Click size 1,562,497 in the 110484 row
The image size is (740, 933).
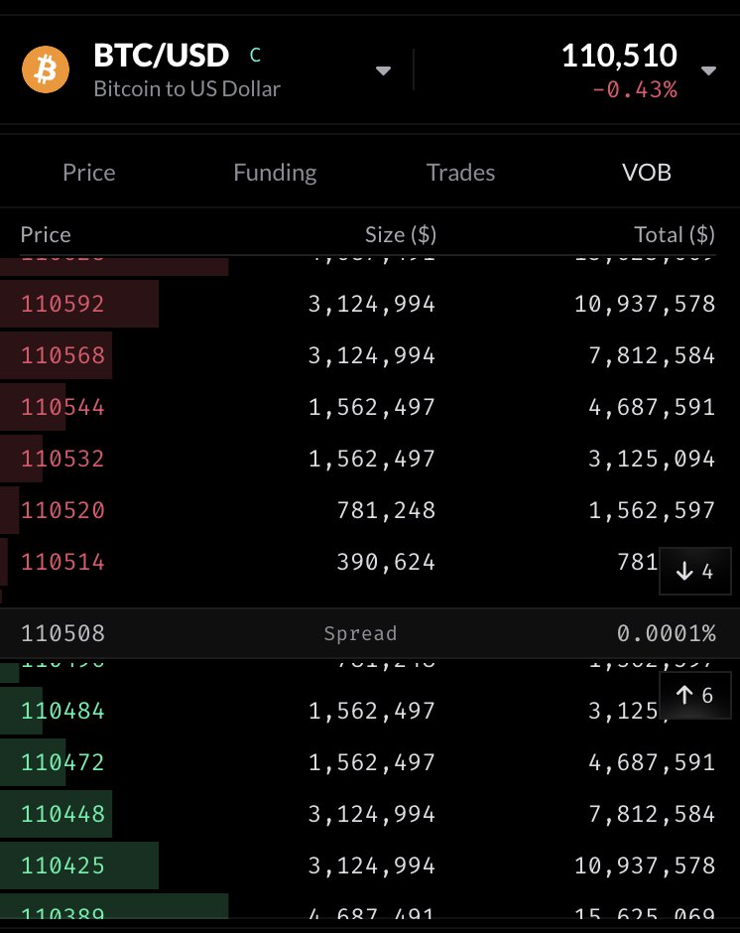372,711
